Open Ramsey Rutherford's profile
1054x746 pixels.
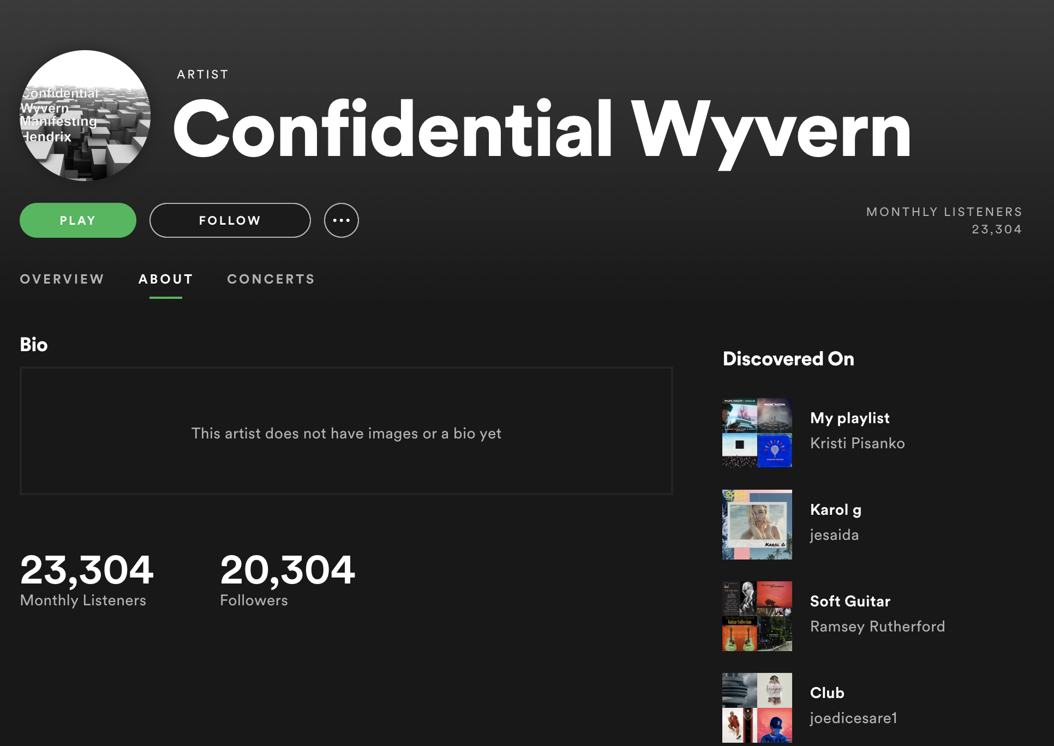pos(878,627)
